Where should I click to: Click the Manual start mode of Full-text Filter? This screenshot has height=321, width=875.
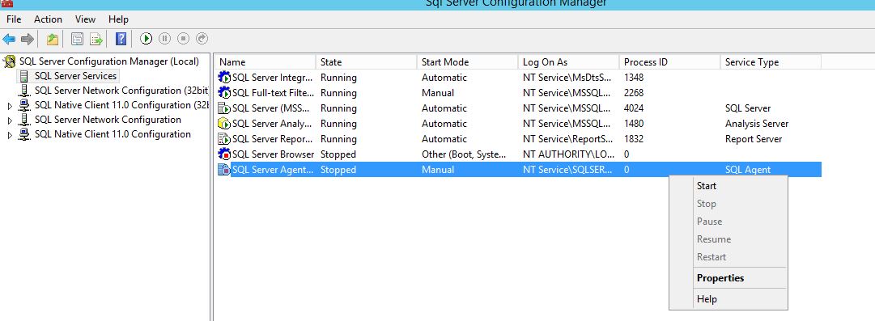click(437, 93)
